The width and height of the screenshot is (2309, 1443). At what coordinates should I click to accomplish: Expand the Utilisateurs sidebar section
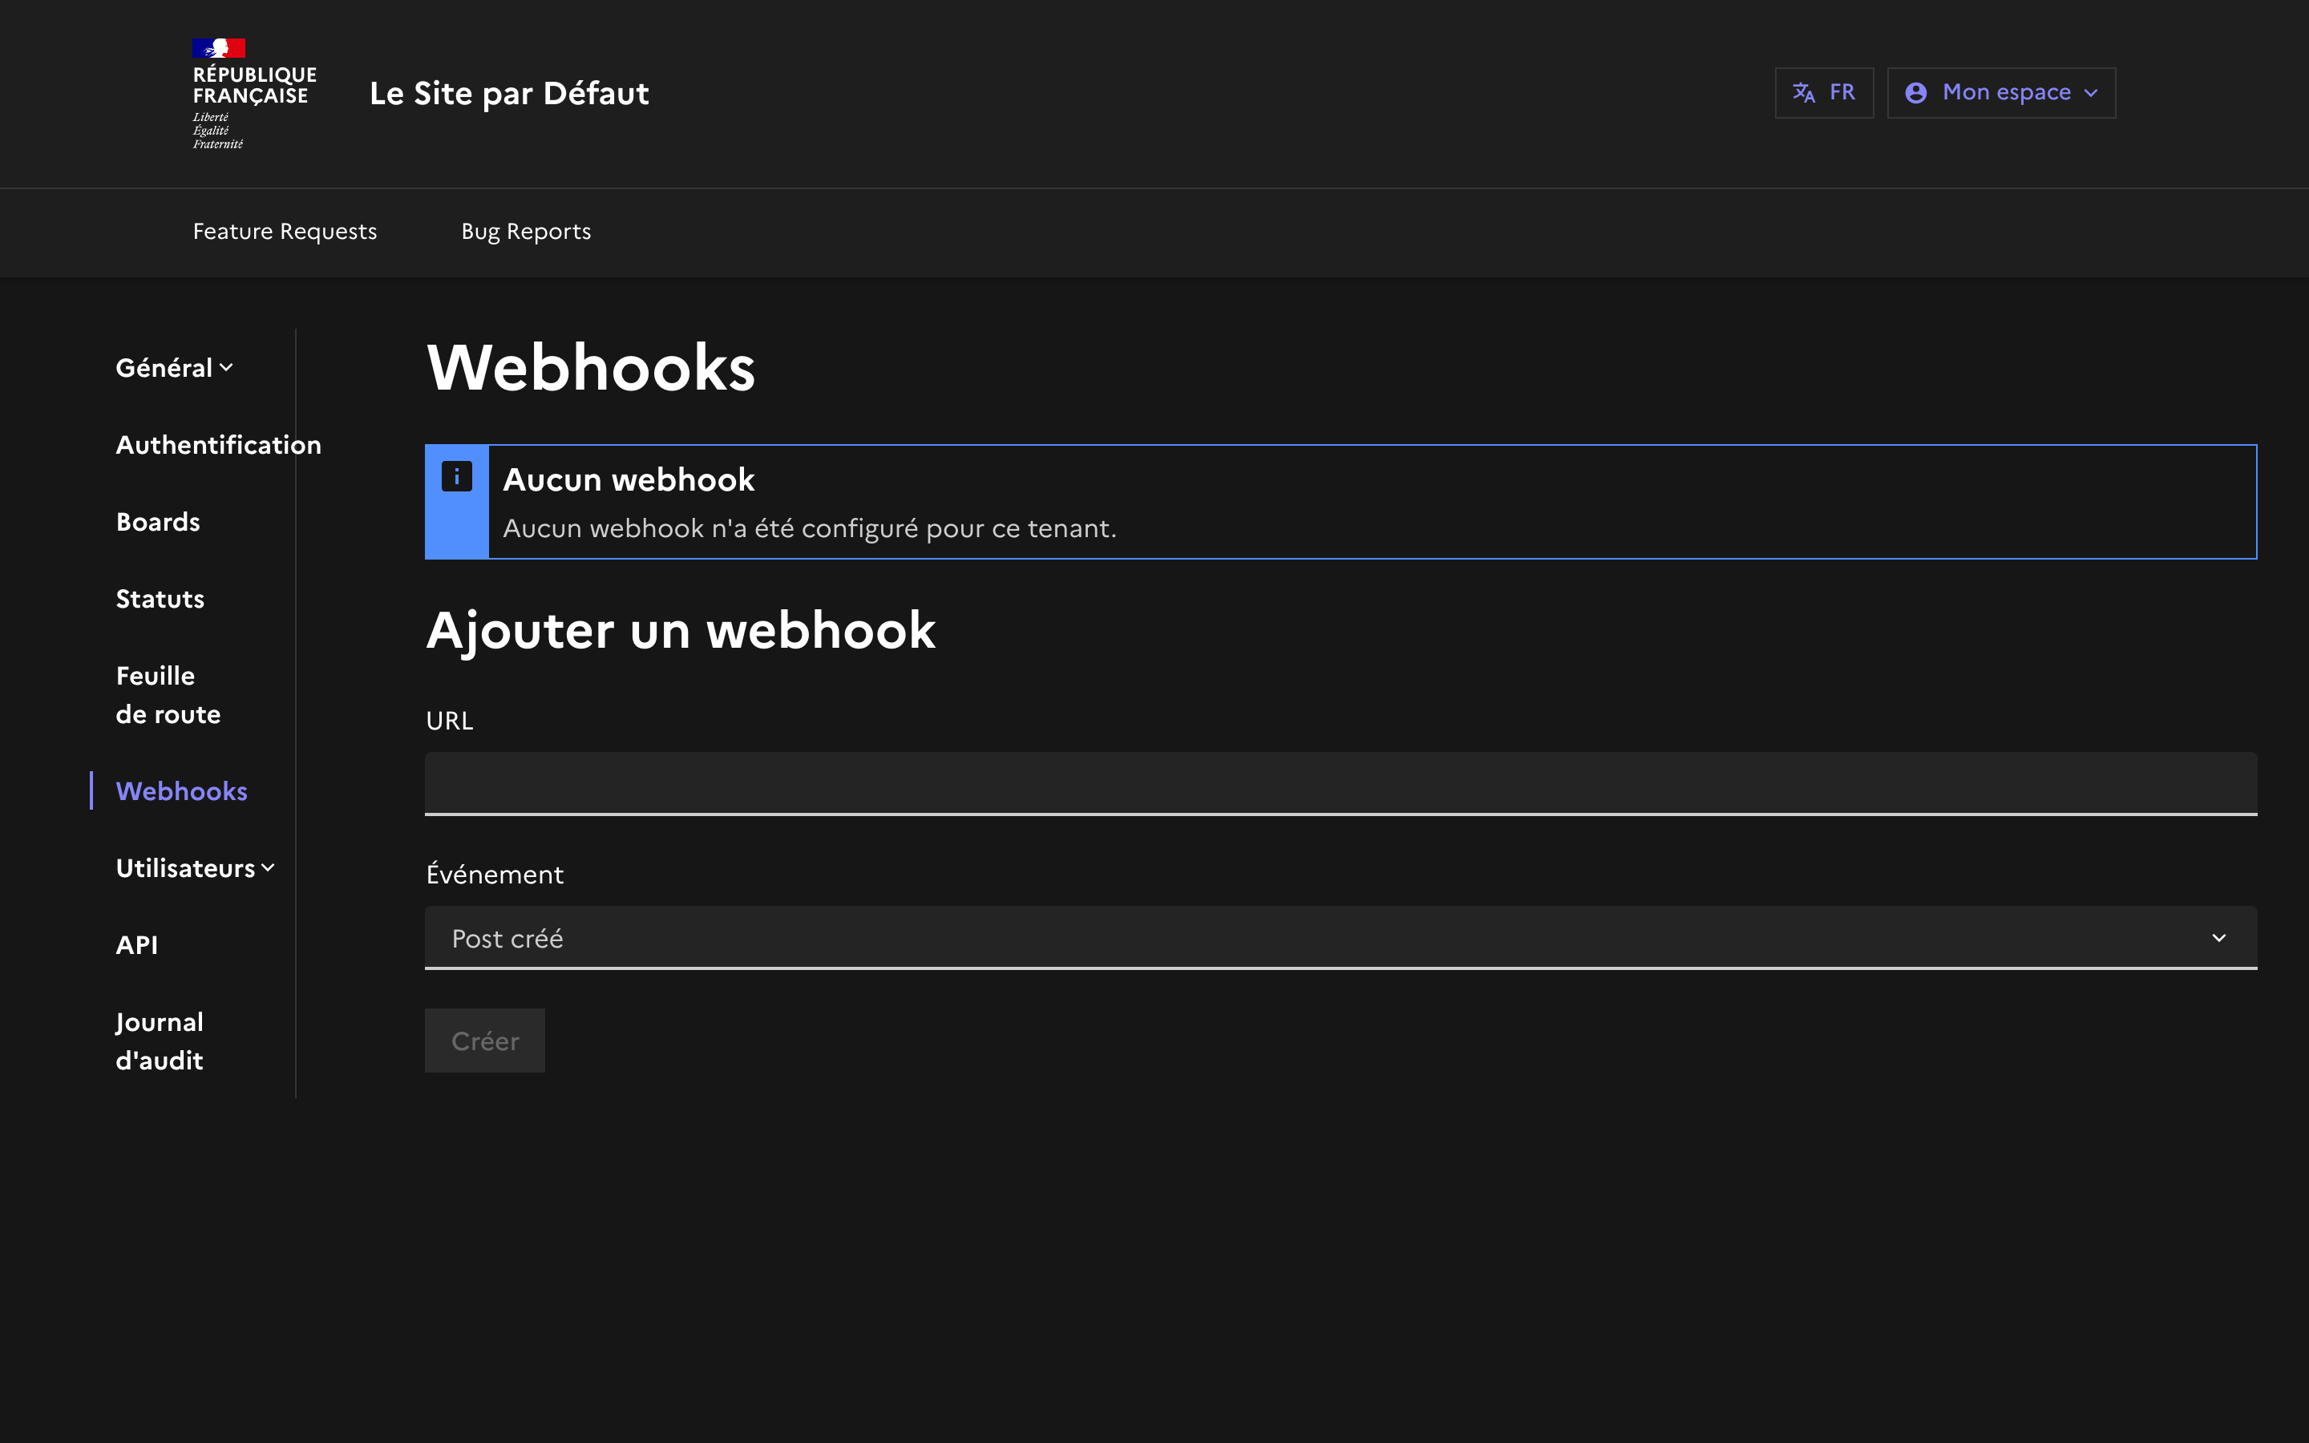[x=195, y=868]
